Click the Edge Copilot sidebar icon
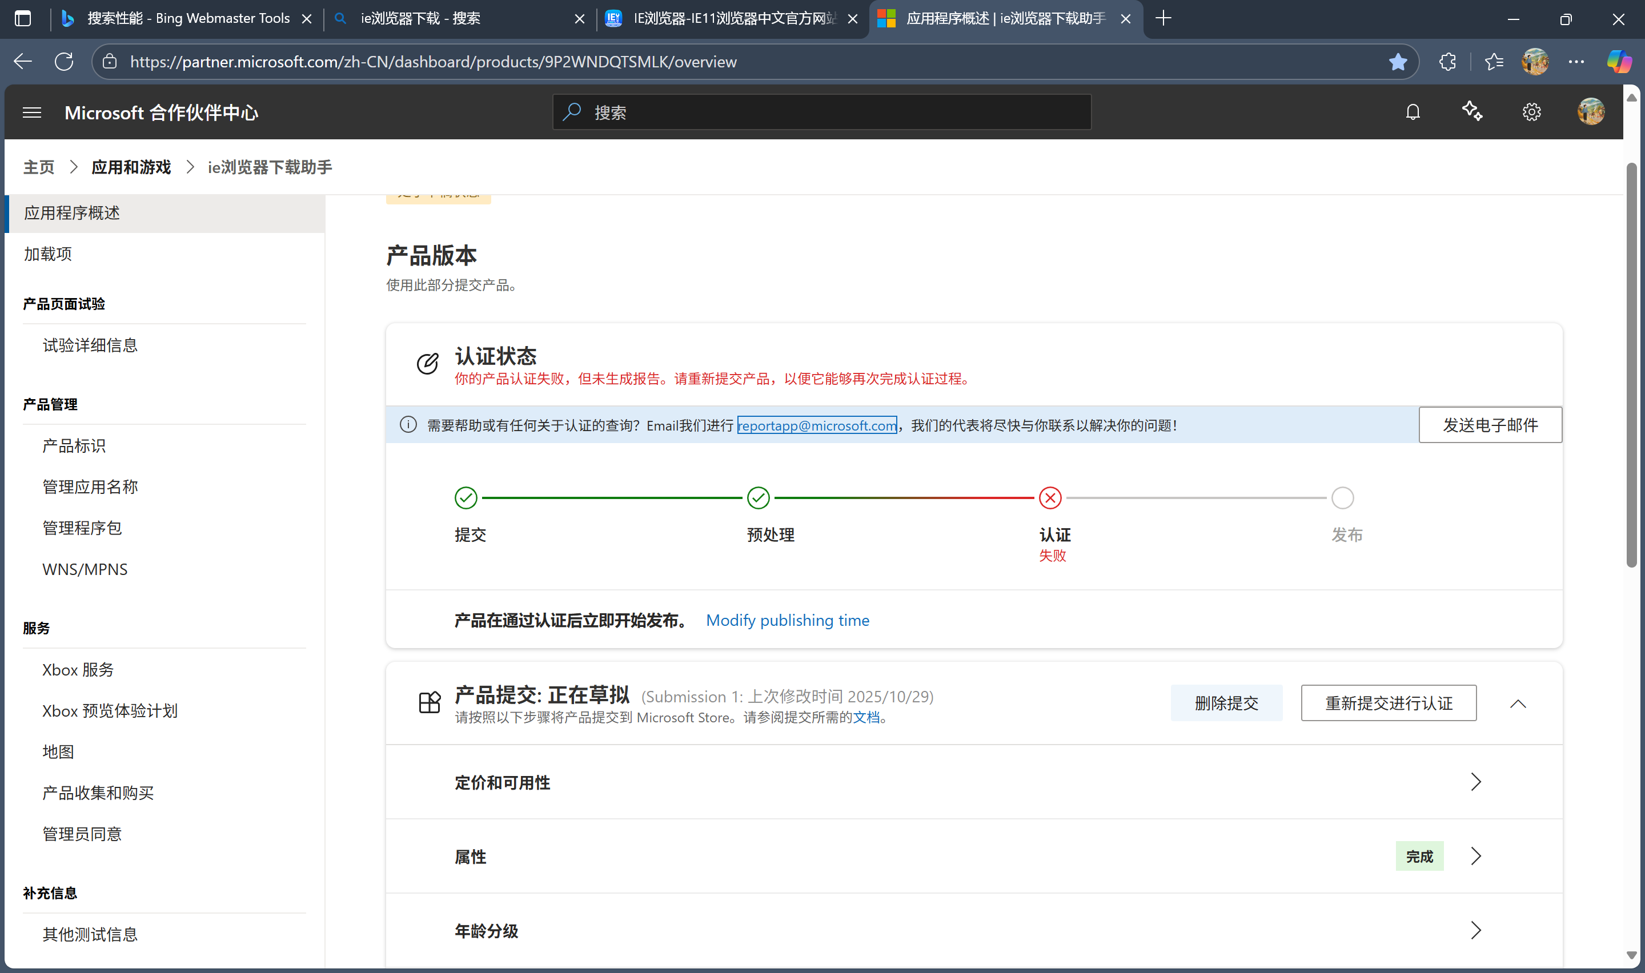The height and width of the screenshot is (973, 1645). click(x=1619, y=62)
